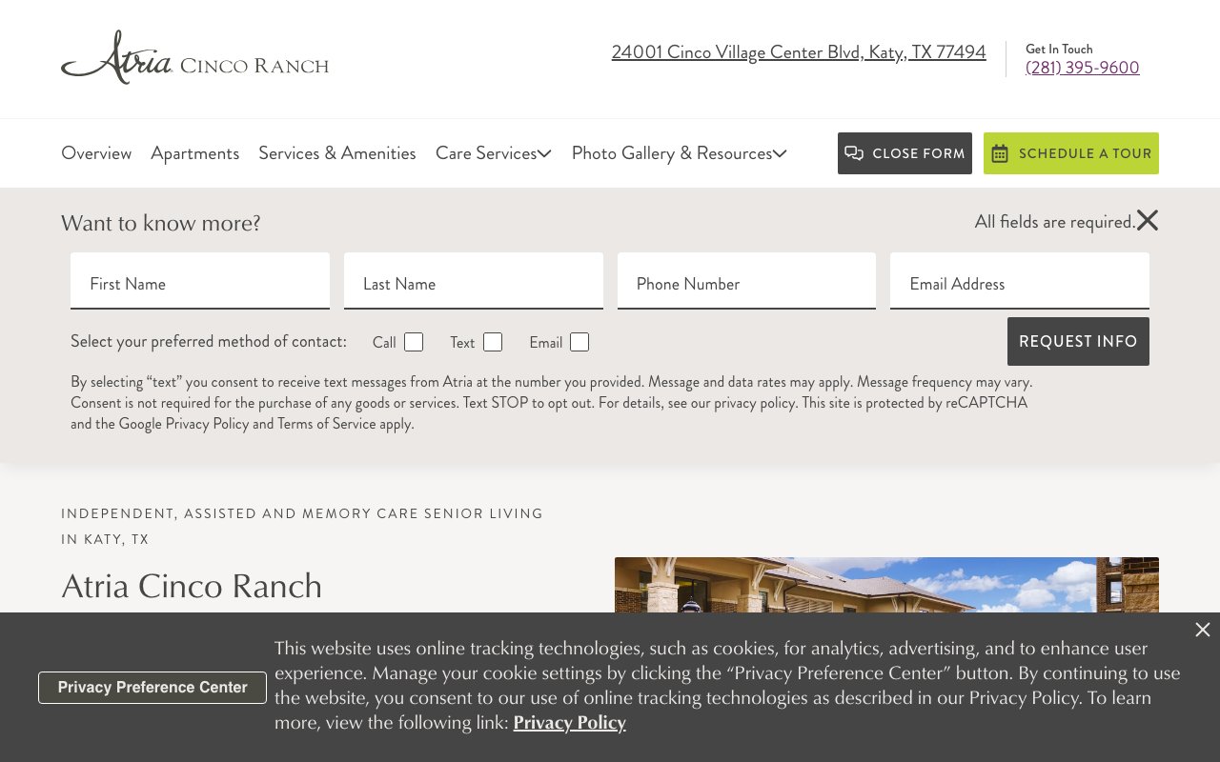Click into Phone Number field
This screenshot has width=1220, height=762.
pos(746,281)
